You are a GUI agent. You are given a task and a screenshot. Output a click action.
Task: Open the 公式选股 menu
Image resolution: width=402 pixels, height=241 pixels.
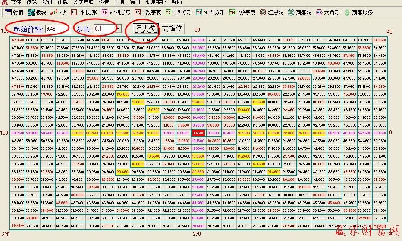(x=83, y=3)
